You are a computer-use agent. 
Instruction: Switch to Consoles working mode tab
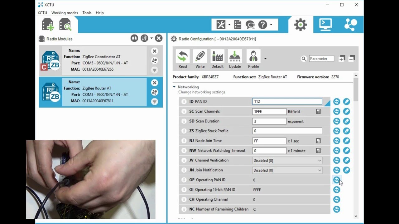point(326,25)
